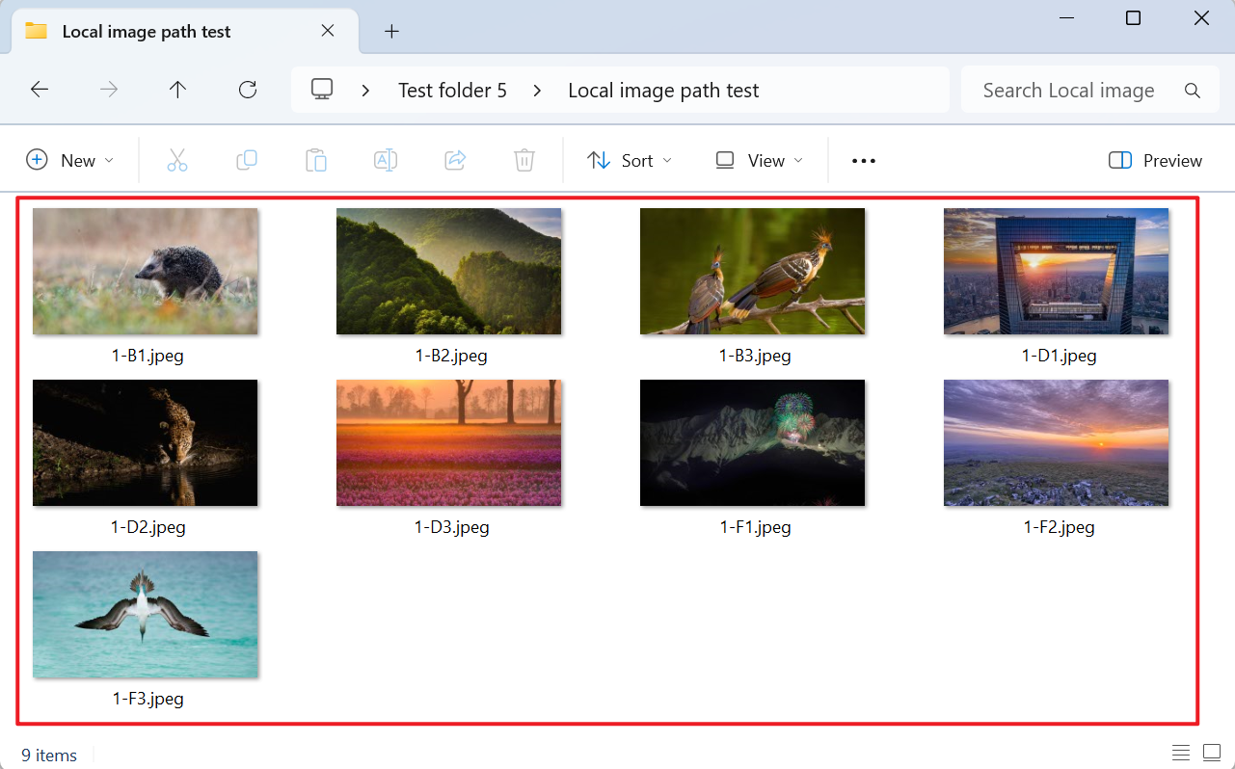Open the 9 items status bar label
Screen dimensions: 1235x769
coord(48,755)
